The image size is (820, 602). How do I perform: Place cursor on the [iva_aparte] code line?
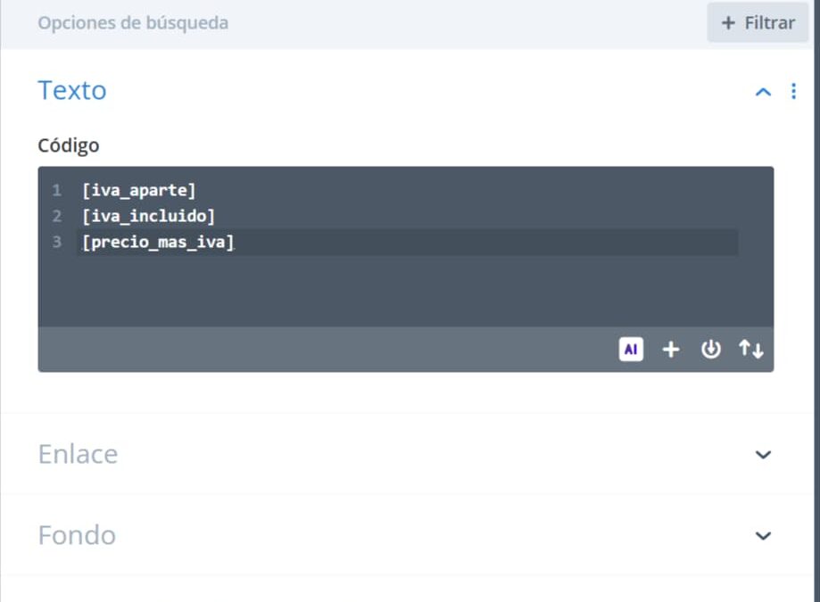point(138,190)
